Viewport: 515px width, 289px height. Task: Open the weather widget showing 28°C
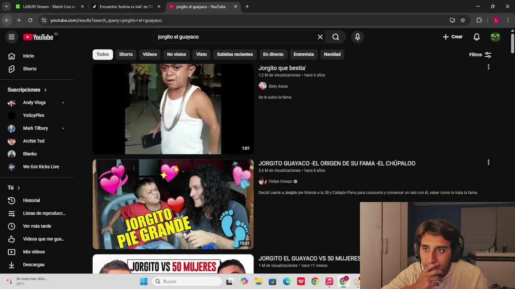coord(27,281)
